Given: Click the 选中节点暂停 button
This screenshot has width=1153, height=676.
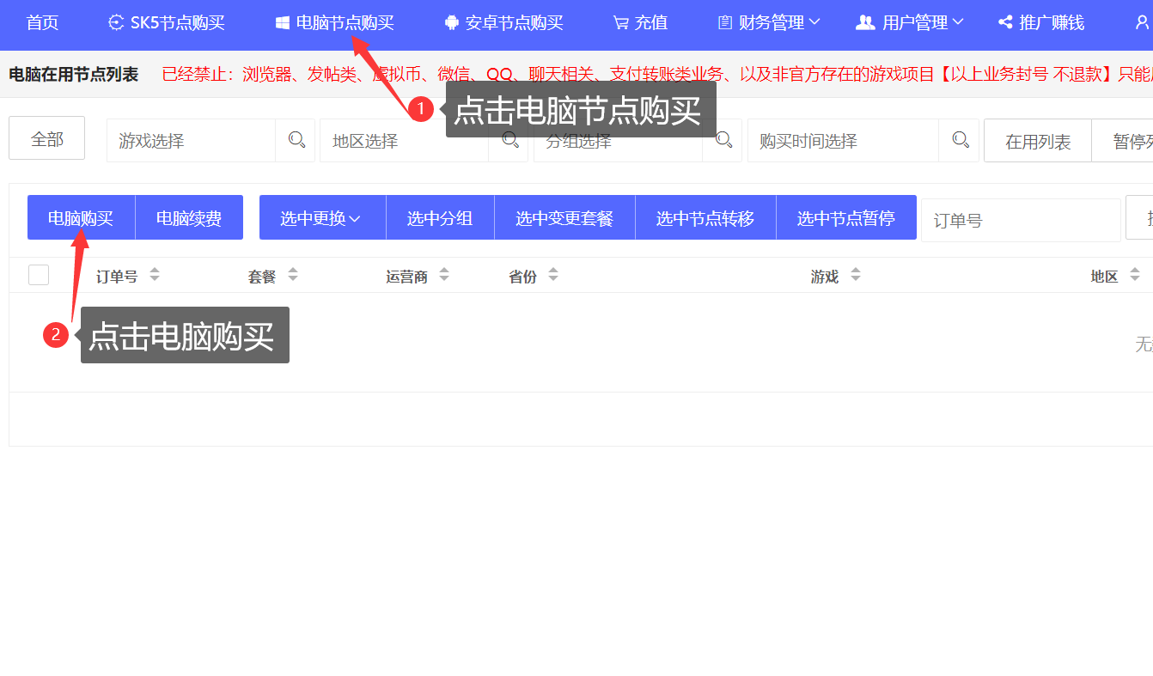Looking at the screenshot, I should coord(845,218).
